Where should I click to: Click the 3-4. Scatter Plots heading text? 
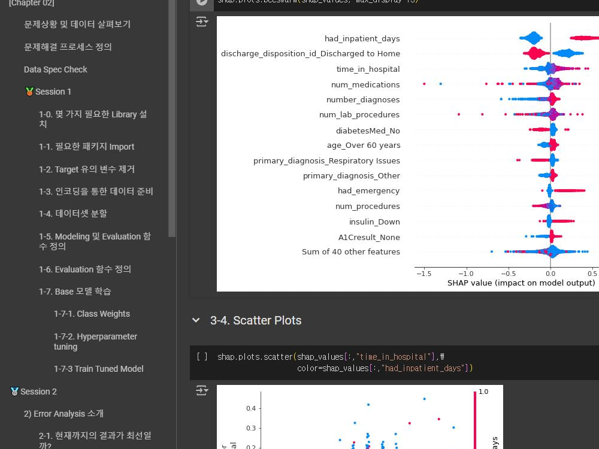pyautogui.click(x=256, y=320)
